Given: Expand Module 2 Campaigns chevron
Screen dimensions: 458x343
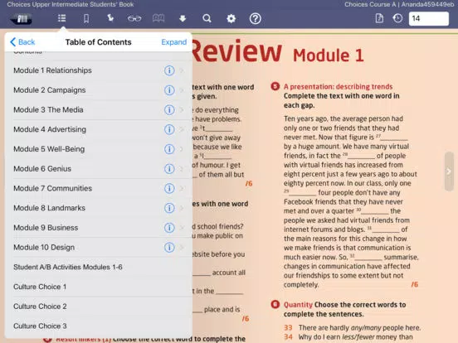Looking at the screenshot, I should (x=182, y=90).
